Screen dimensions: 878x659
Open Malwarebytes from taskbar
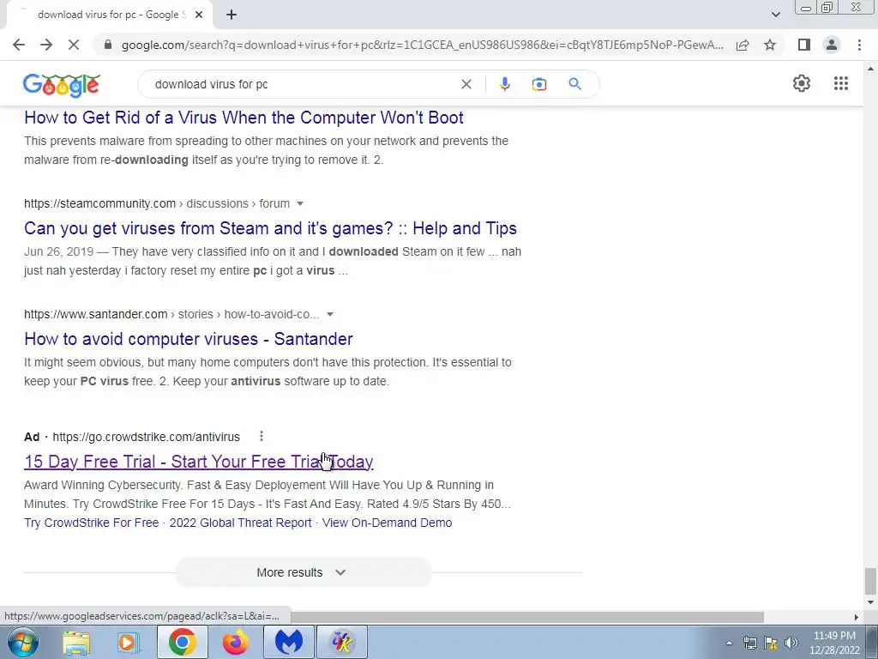tap(289, 642)
